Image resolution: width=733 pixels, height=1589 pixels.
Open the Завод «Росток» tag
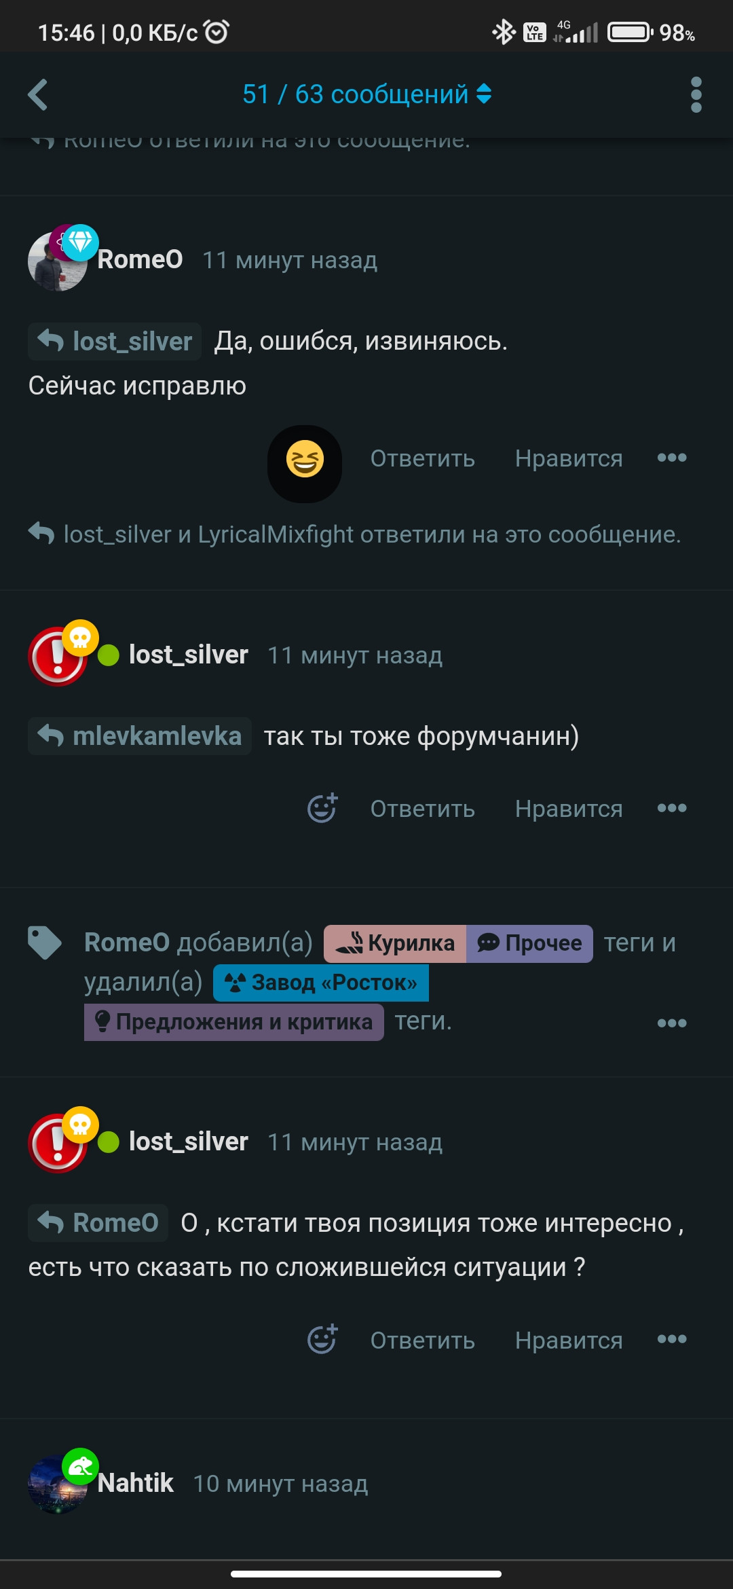pyautogui.click(x=321, y=983)
